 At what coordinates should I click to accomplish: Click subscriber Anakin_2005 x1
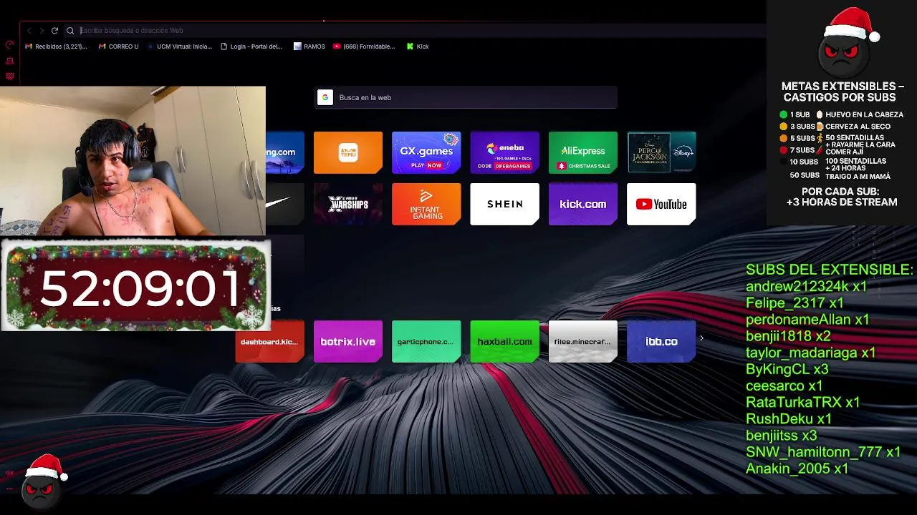pyautogui.click(x=797, y=469)
